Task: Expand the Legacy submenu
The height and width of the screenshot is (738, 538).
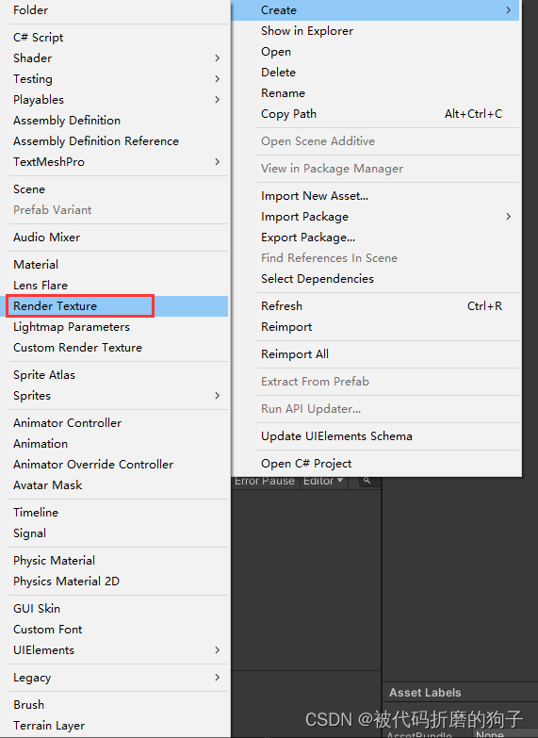Action: point(116,677)
